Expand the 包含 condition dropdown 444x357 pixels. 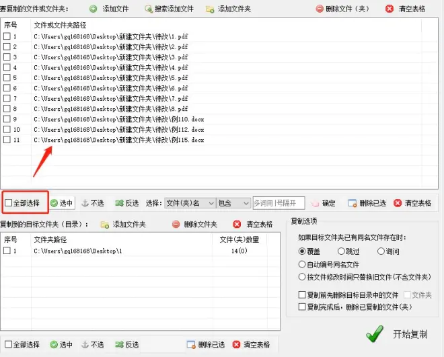coord(233,203)
